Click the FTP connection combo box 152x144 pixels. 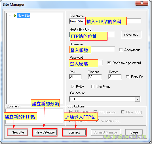coord(105,99)
